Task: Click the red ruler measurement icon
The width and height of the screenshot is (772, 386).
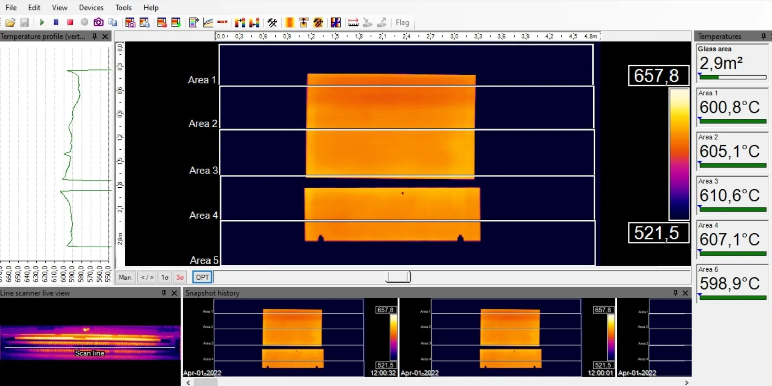Action: 353,22
